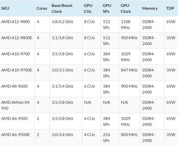Select the AMD A10-9700 SKU cell
The image size is (178, 146).
[15, 54]
